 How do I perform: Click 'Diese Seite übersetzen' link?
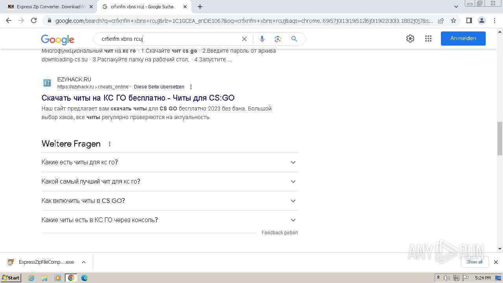pos(159,87)
